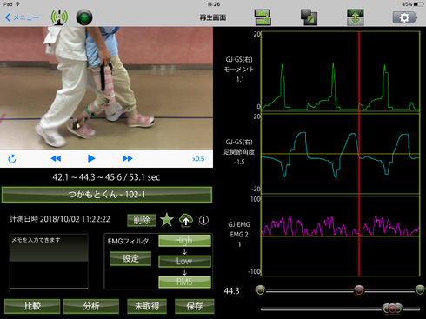Delete the recording with 削除
This screenshot has width=426, height=319.
pyautogui.click(x=142, y=221)
